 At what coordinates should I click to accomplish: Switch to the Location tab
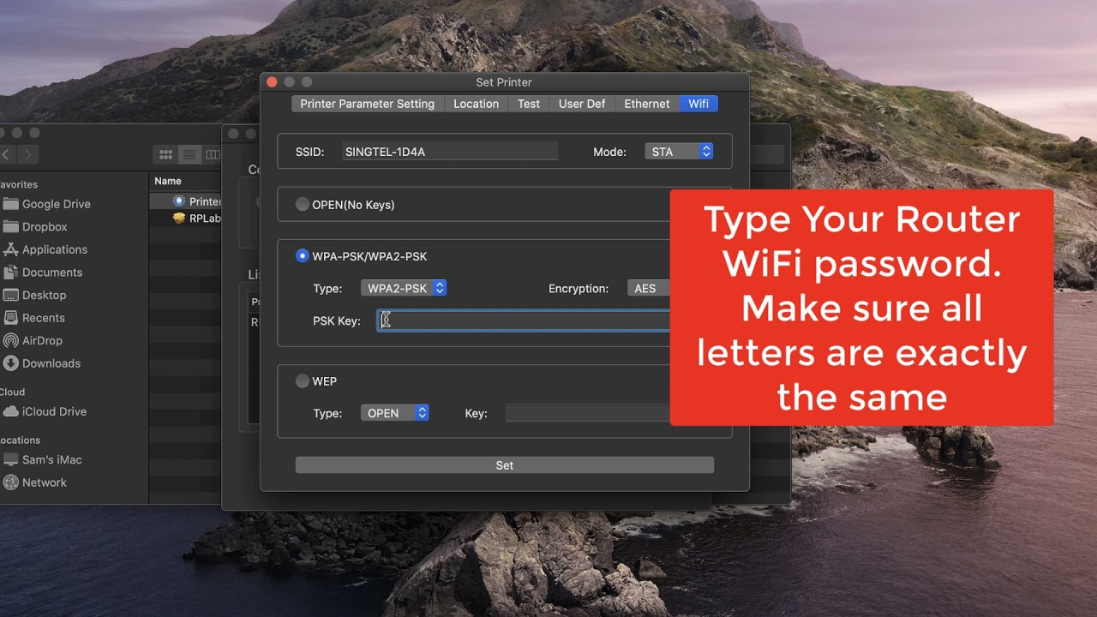click(476, 104)
